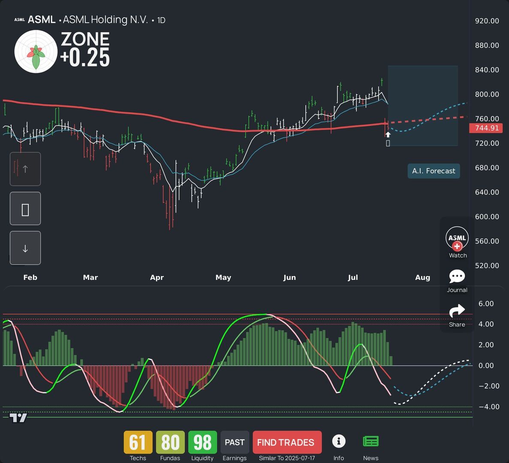Click the shaded A.I. forecast zone on chart
The width and height of the screenshot is (509, 463).
coord(423,106)
